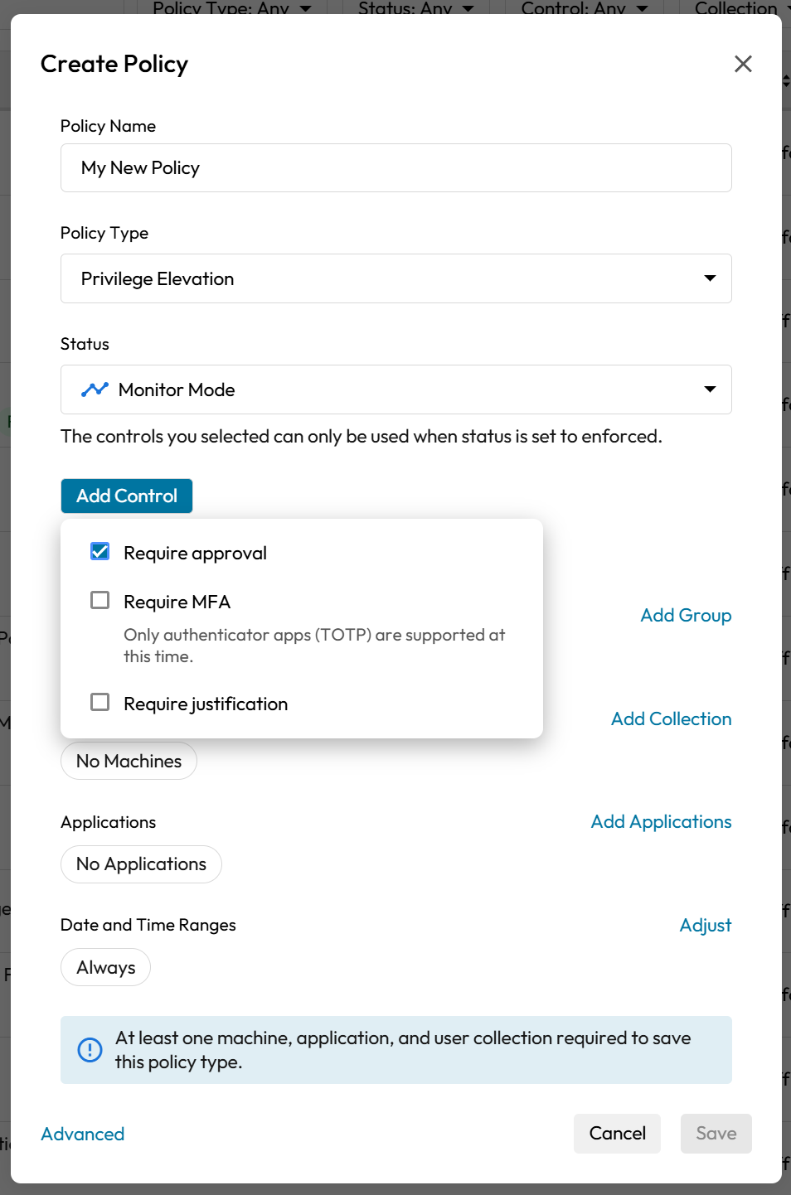791x1195 pixels.
Task: Click the info icon in the notice banner
Action: (x=90, y=1050)
